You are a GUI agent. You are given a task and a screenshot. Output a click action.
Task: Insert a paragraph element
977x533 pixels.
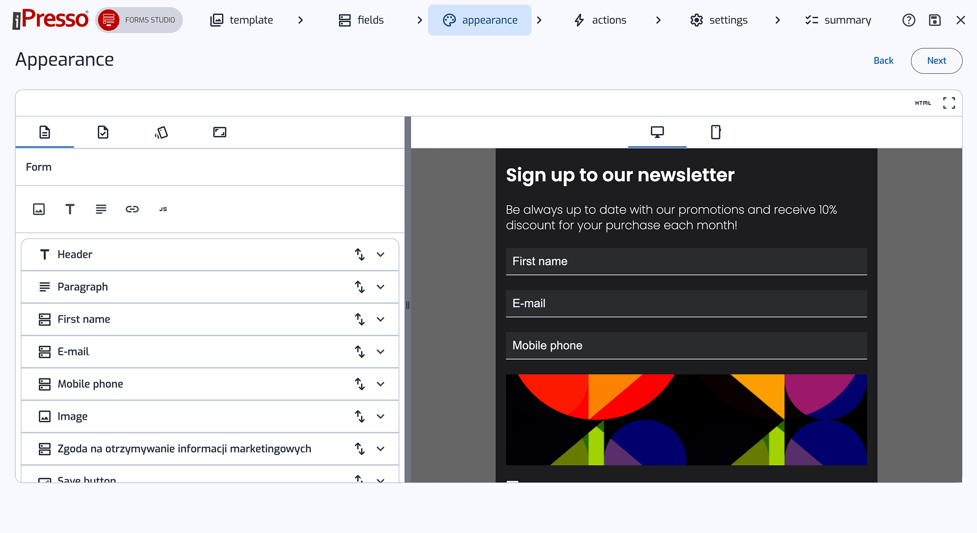101,209
